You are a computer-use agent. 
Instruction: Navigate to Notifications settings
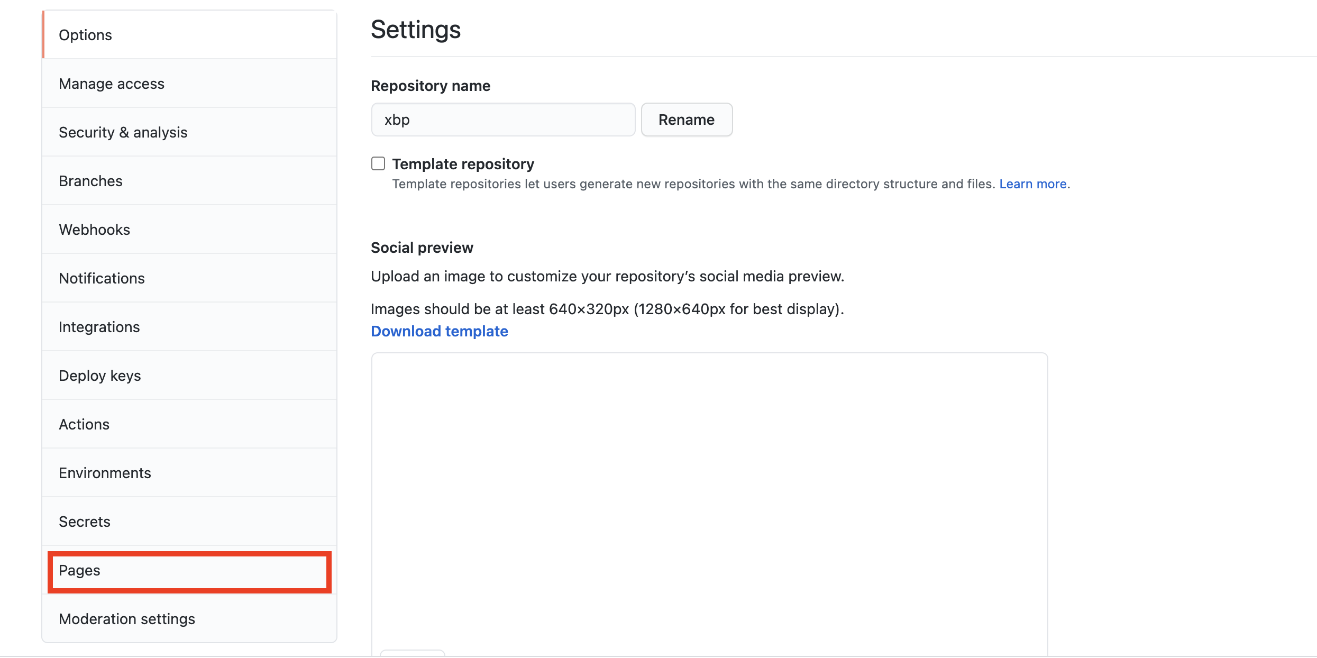(x=102, y=278)
